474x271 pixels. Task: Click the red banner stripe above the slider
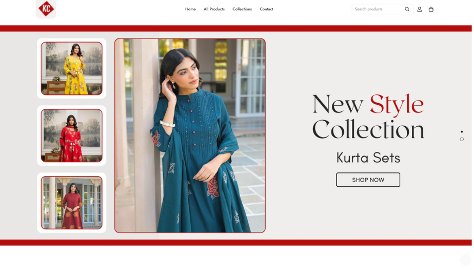pyautogui.click(x=236, y=28)
